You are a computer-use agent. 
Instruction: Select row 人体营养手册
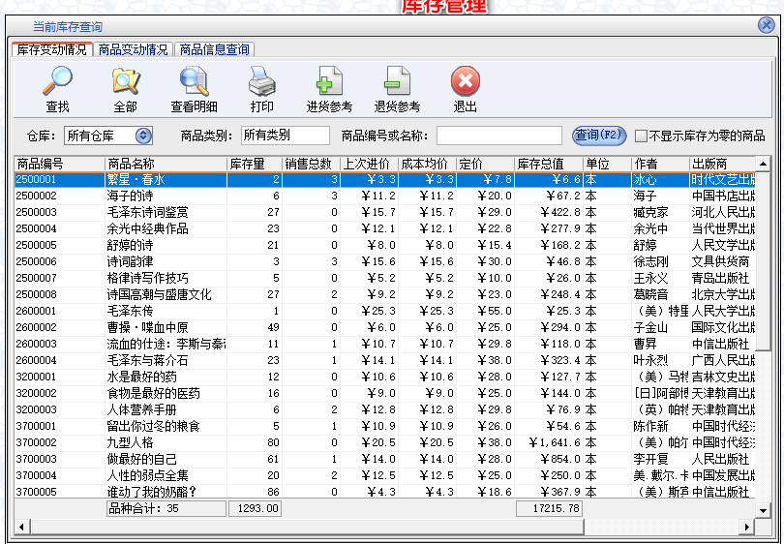point(384,410)
